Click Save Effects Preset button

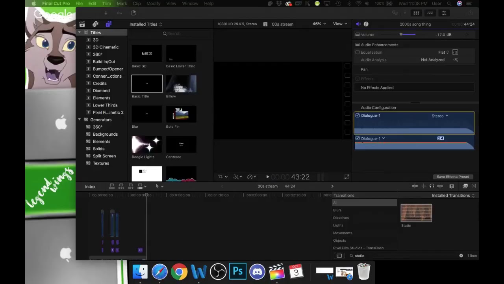(x=453, y=177)
